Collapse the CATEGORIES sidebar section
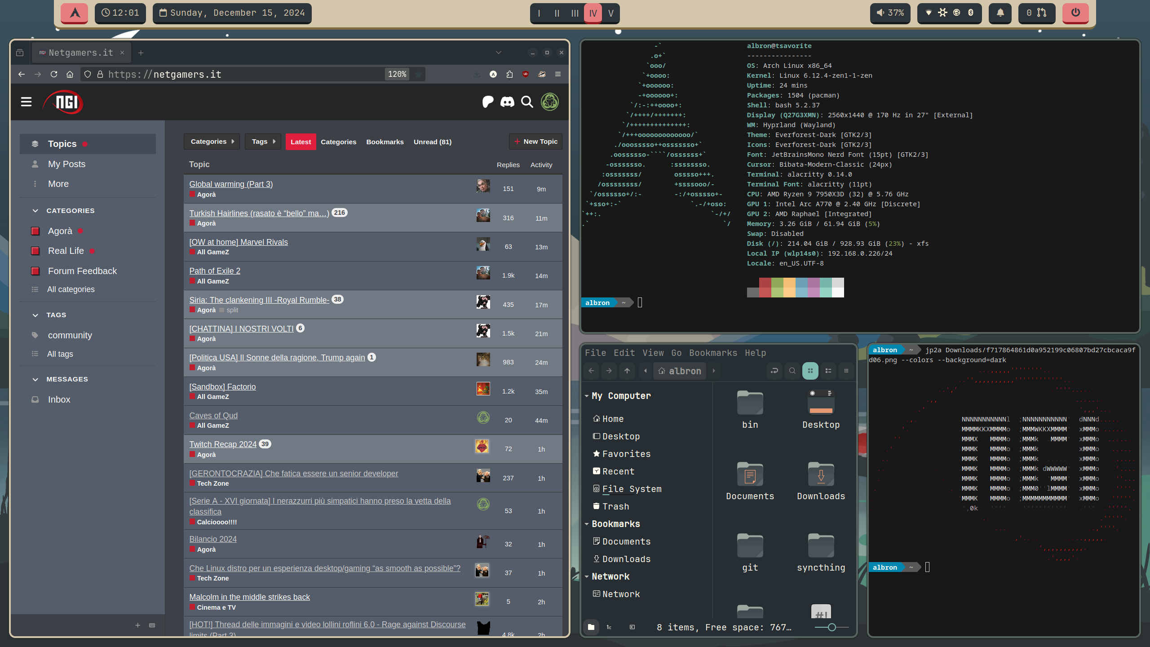1150x647 pixels. pos(35,211)
